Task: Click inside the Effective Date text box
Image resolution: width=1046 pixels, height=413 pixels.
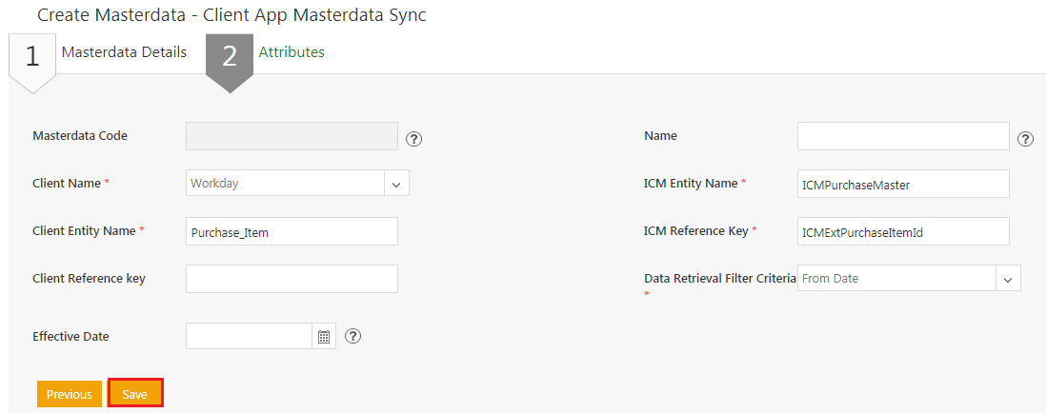Action: [249, 336]
